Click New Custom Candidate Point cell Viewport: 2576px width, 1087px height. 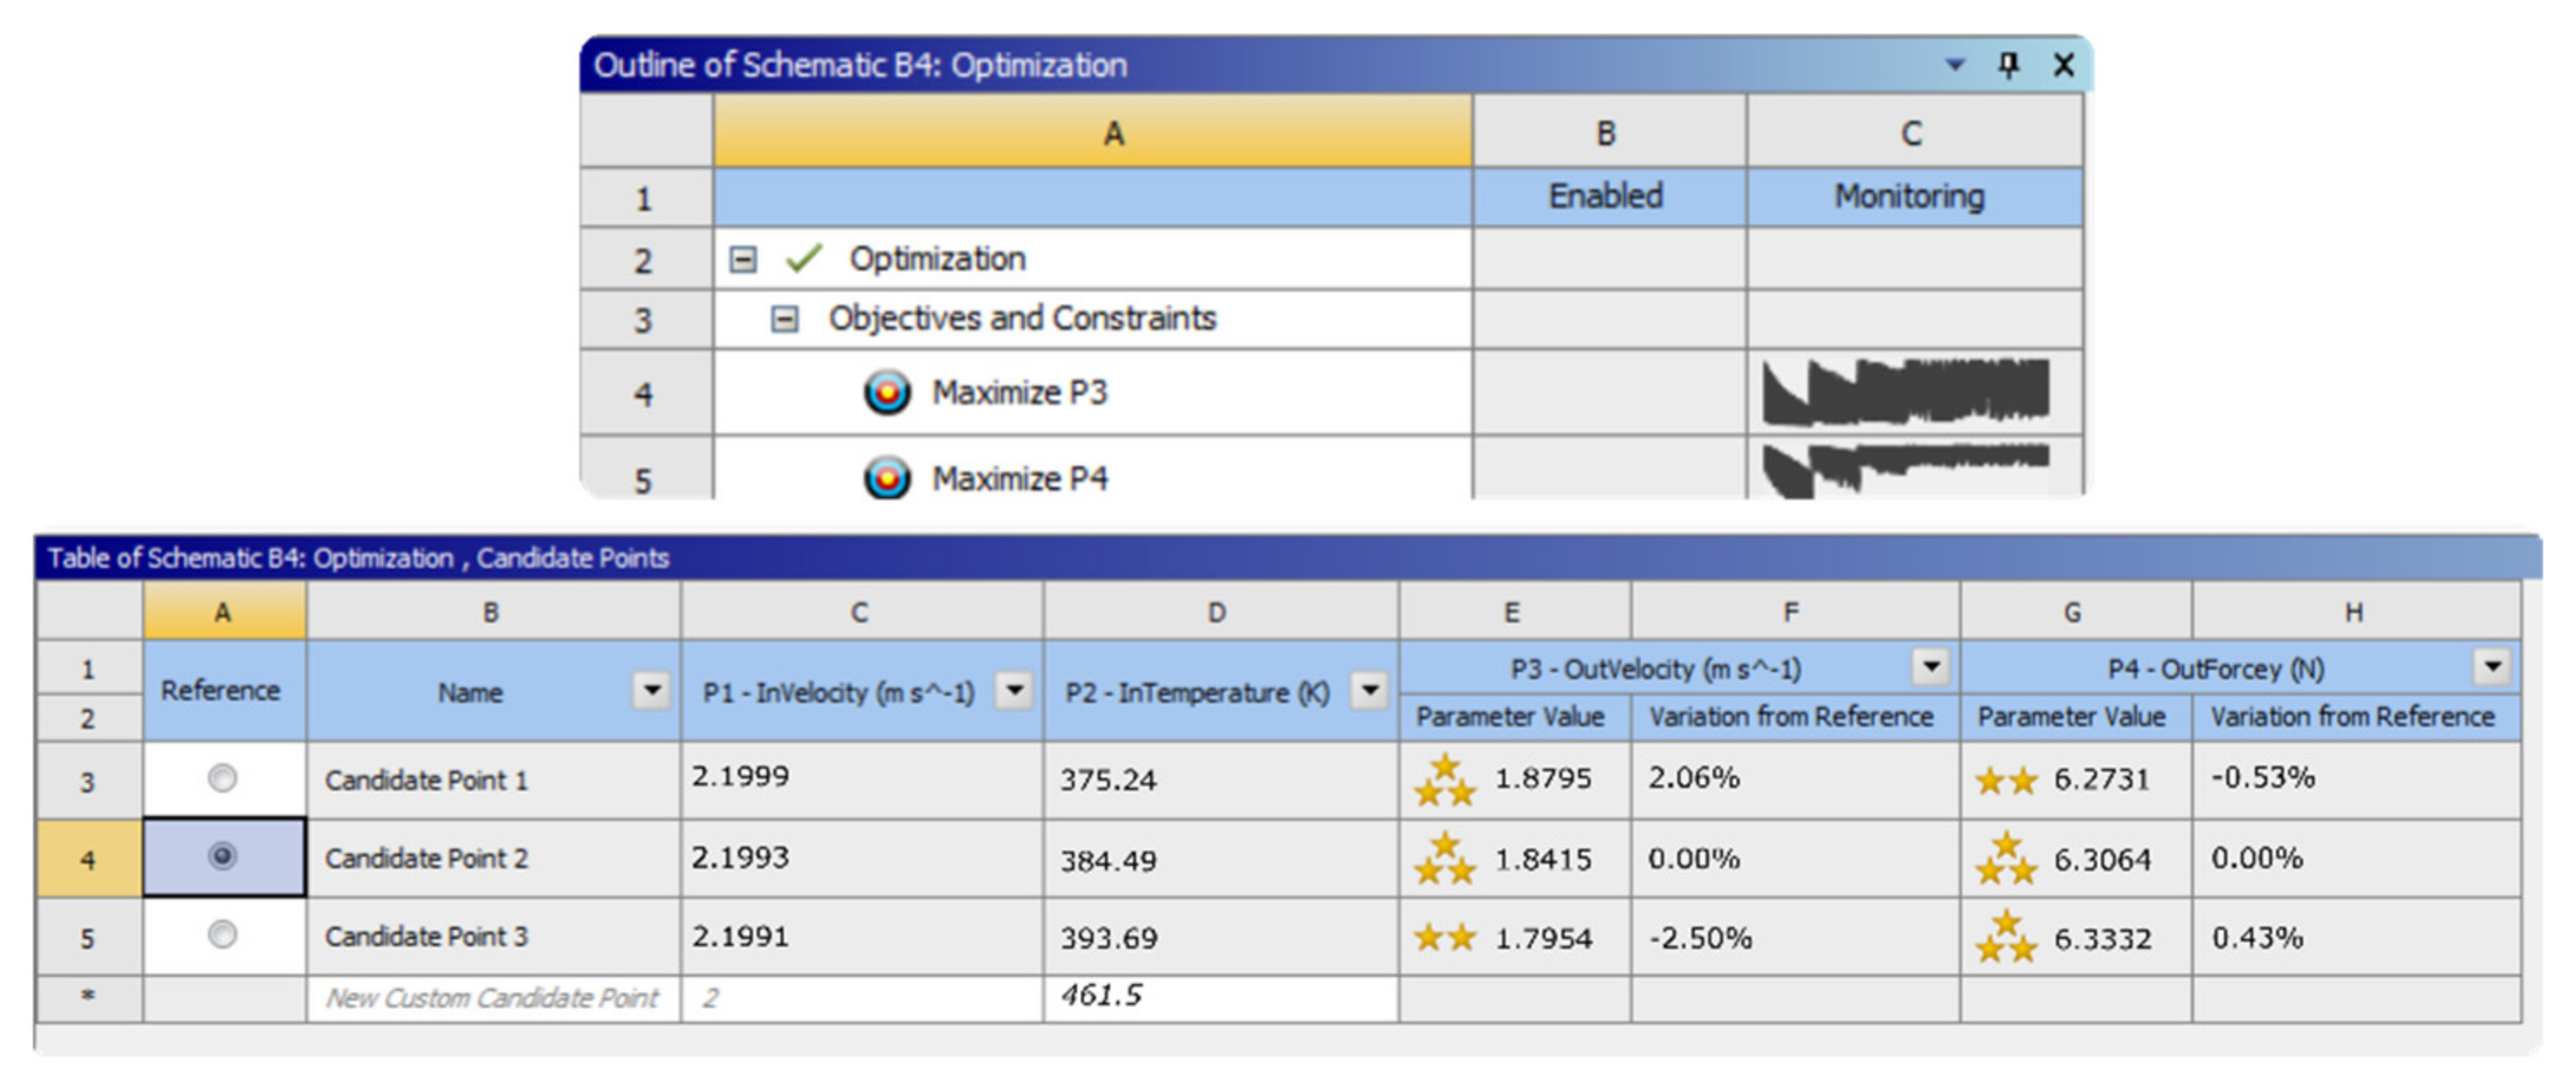click(x=492, y=998)
